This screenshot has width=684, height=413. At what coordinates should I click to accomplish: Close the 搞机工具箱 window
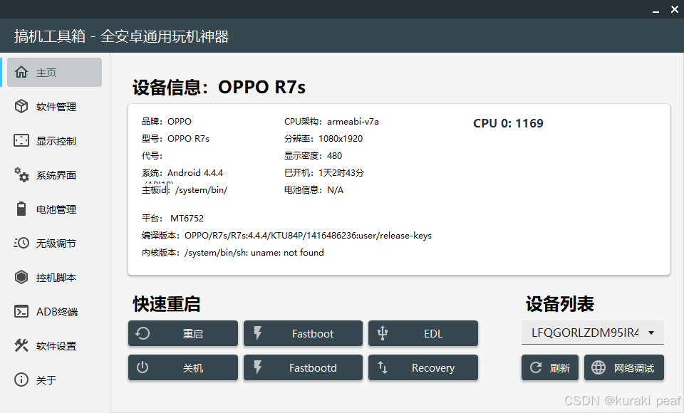click(x=675, y=9)
